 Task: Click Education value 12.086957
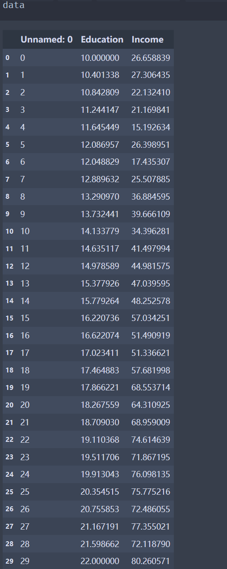100,145
